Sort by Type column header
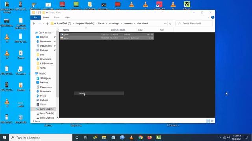 140,30
